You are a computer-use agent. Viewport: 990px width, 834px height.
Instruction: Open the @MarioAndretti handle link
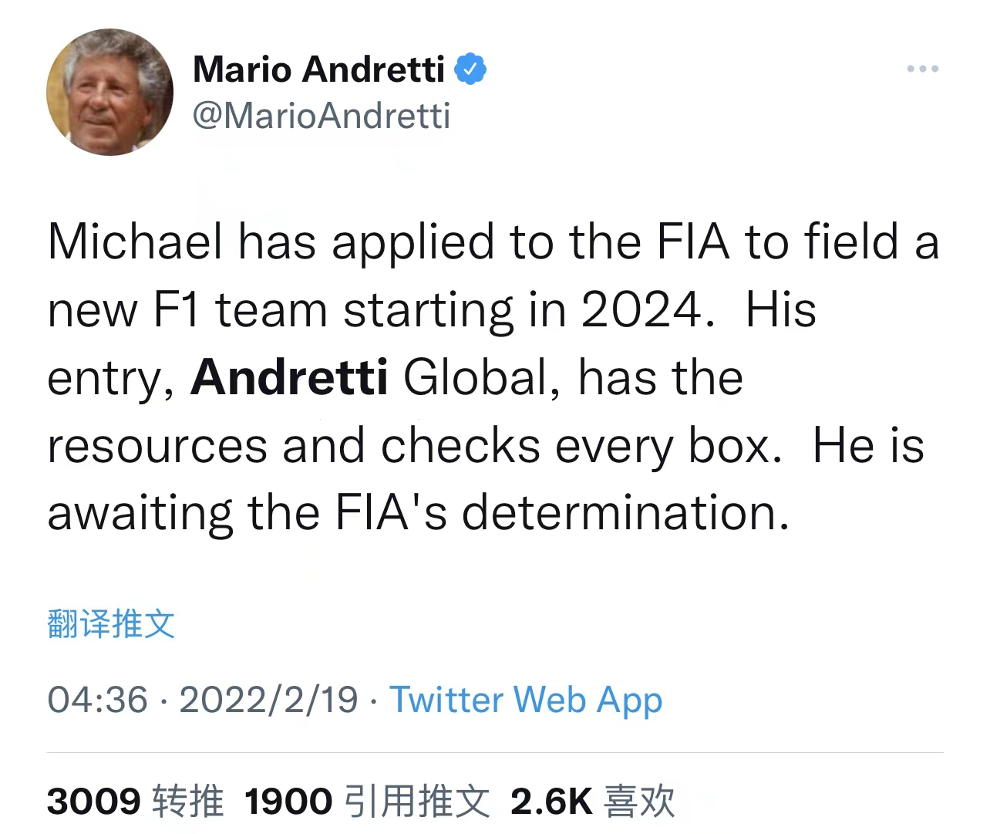point(321,116)
